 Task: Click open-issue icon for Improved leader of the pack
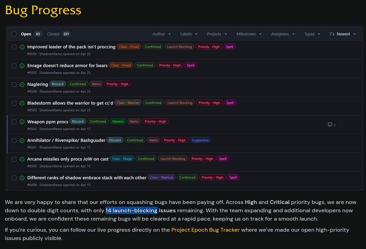(x=22, y=47)
